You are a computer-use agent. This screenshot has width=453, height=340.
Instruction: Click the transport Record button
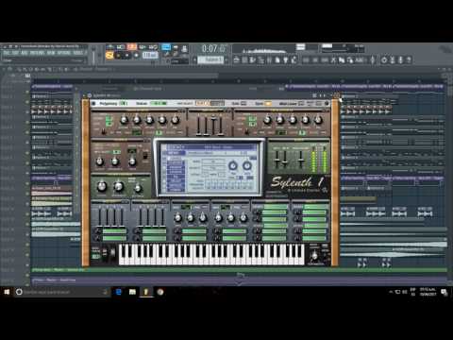point(136,56)
